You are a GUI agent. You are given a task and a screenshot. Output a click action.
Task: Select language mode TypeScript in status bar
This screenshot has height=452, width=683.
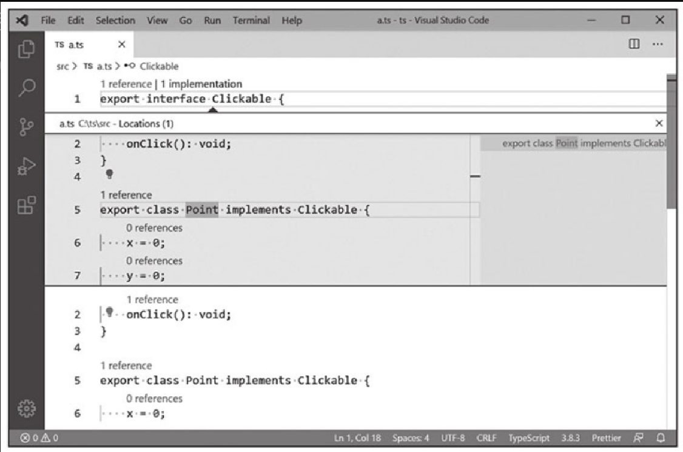pyautogui.click(x=529, y=437)
